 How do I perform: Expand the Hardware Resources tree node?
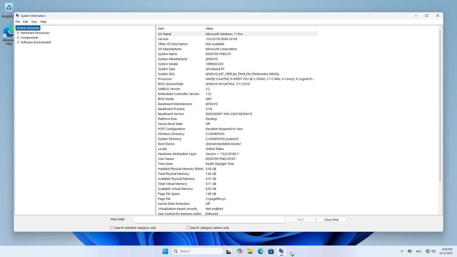pyautogui.click(x=18, y=33)
